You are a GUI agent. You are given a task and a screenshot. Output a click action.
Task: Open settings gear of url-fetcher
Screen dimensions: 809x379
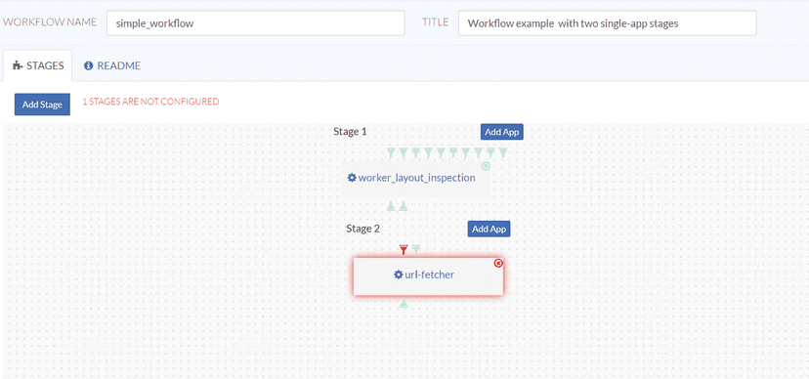tap(398, 274)
